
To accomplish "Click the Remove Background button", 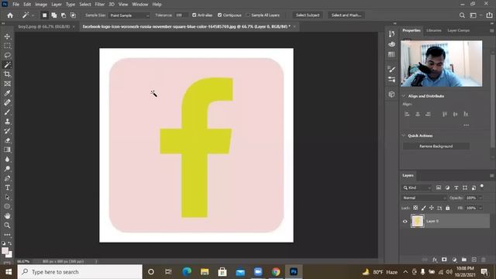I will coord(436,146).
